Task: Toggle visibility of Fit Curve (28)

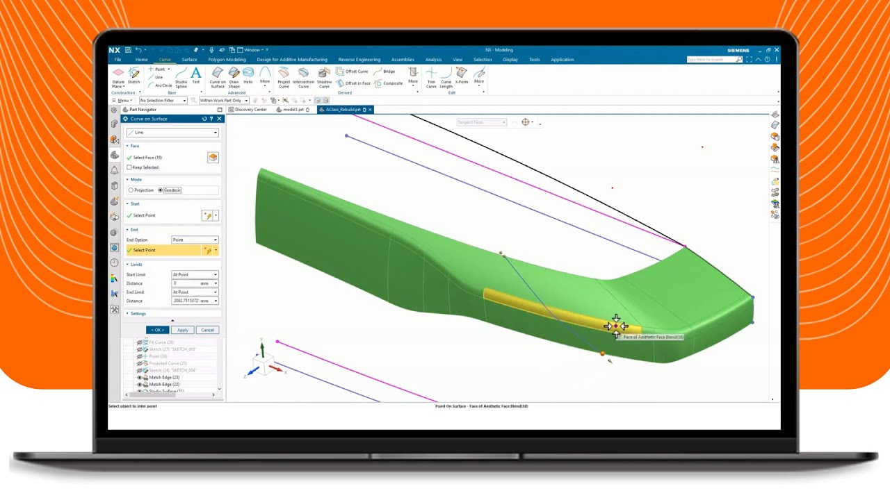Action: coord(139,342)
